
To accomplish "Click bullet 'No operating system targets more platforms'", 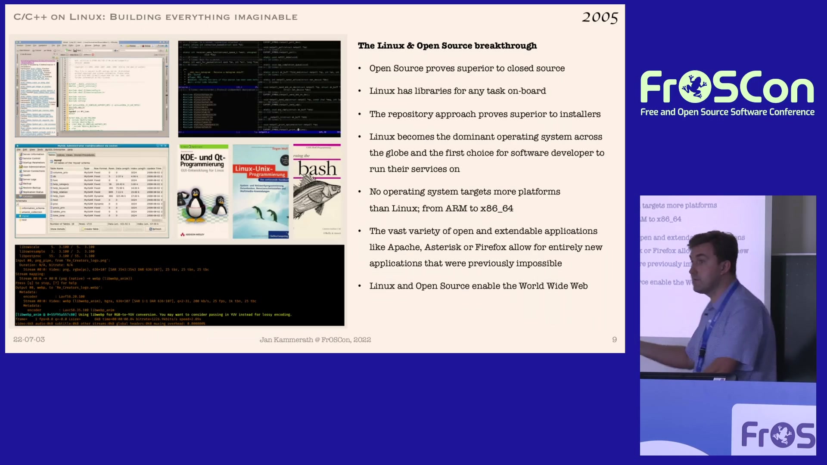I will point(465,192).
